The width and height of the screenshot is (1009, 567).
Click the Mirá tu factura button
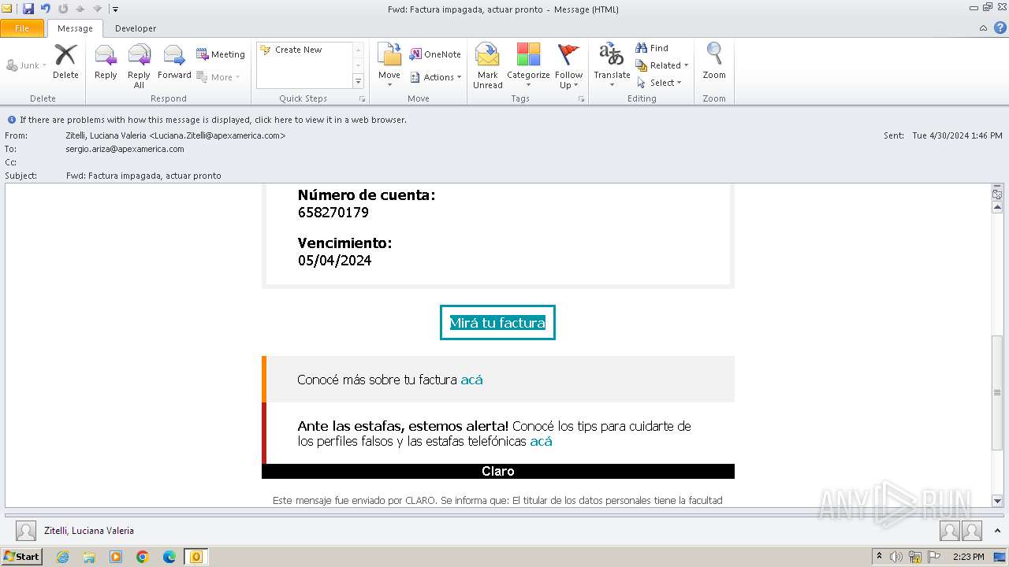(497, 323)
